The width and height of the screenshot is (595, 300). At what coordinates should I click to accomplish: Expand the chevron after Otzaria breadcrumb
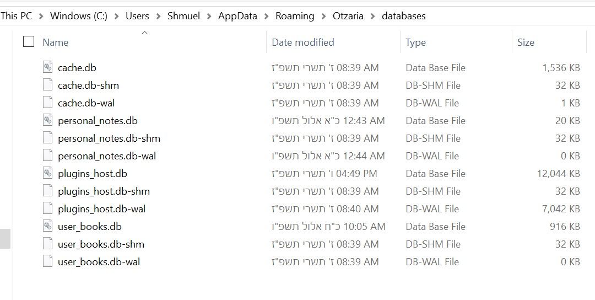372,17
